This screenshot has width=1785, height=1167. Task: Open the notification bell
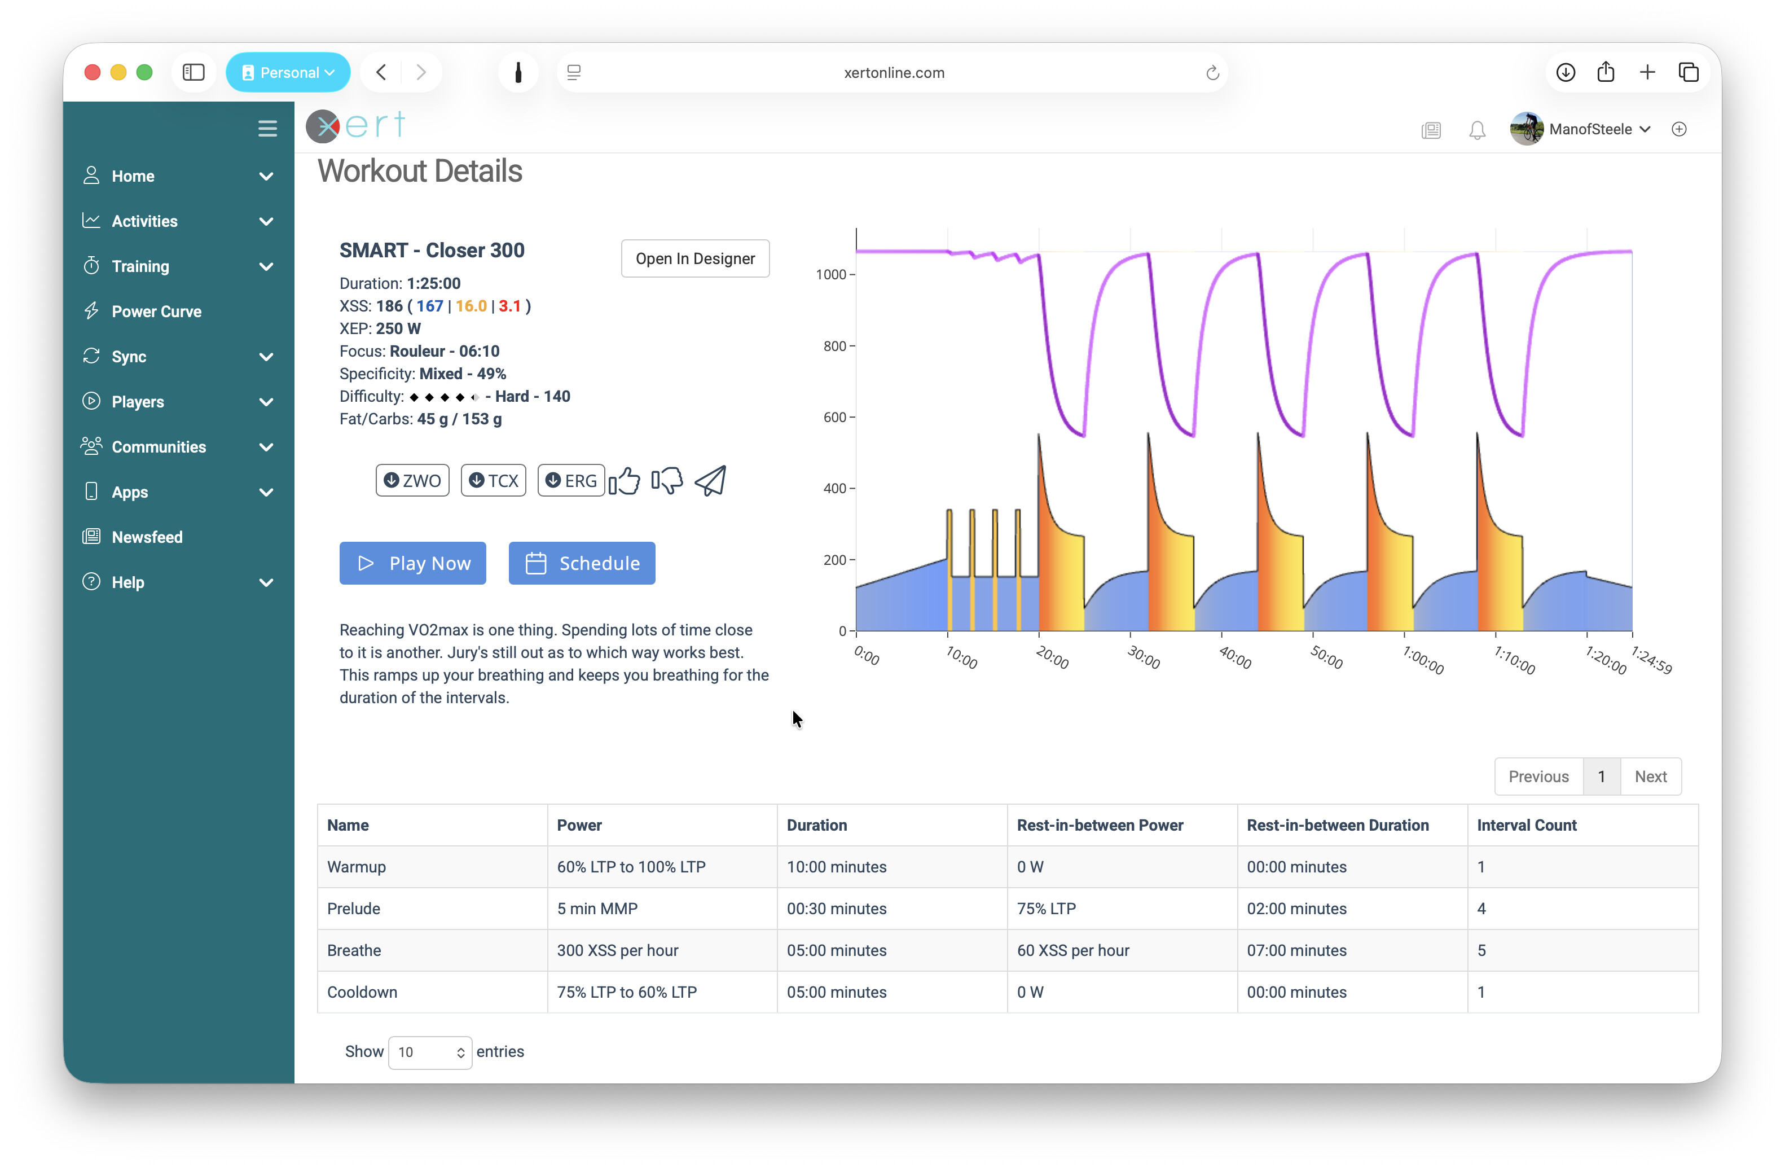(1477, 130)
